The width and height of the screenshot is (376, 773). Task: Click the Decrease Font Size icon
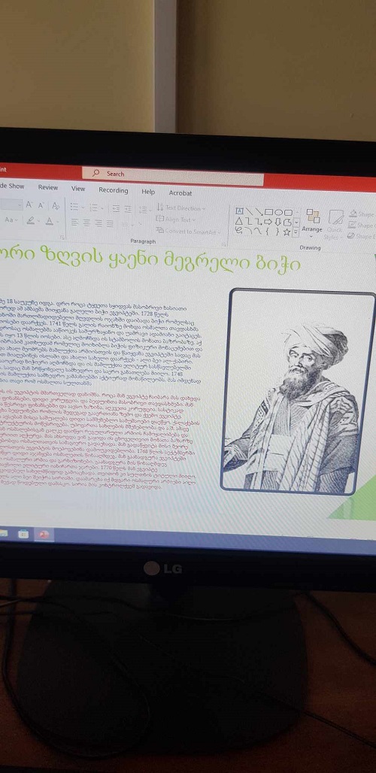tap(42, 205)
